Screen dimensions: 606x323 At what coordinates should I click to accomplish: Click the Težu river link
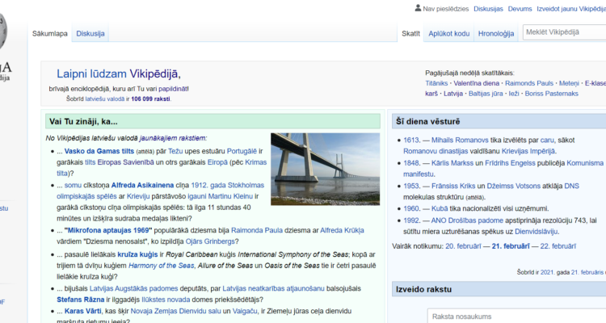coord(175,151)
